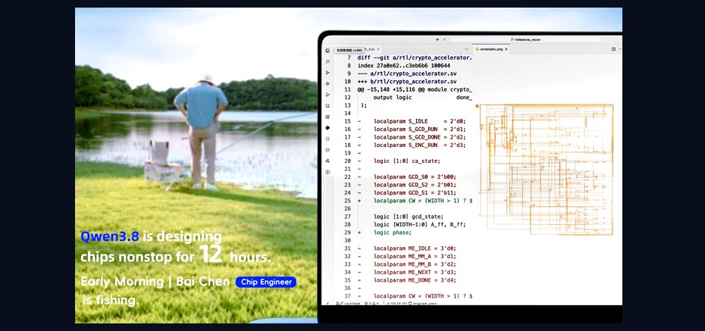The image size is (705, 331).
Task: Open the left editor group's ellipsis menu
Action: click(x=468, y=49)
